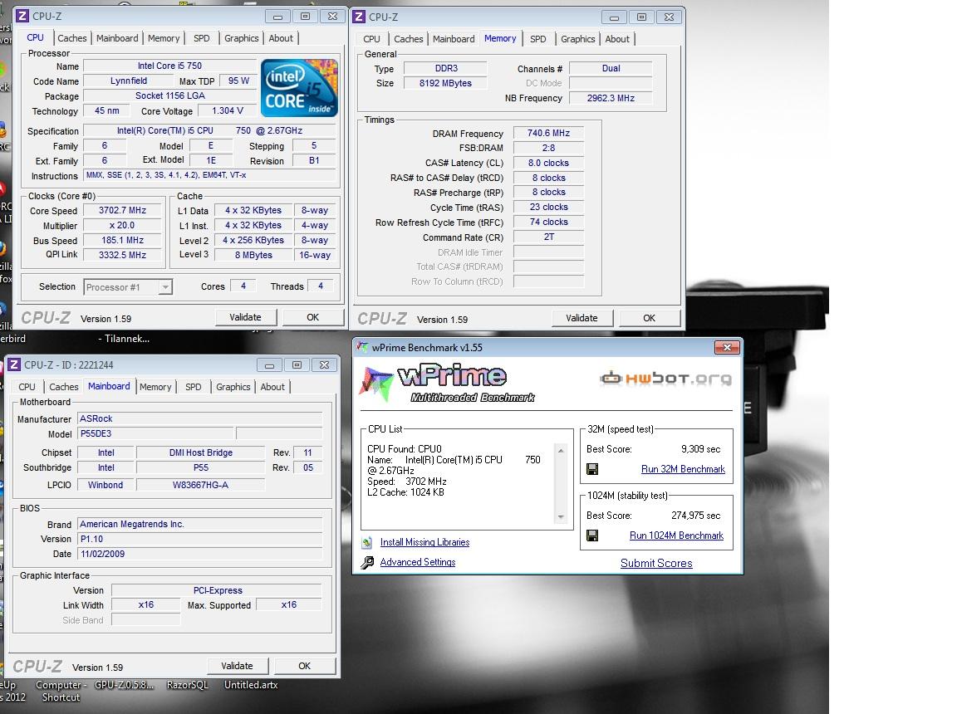The height and width of the screenshot is (714, 957).
Task: Open Memory tab in Mainboard window
Action: tap(155, 387)
